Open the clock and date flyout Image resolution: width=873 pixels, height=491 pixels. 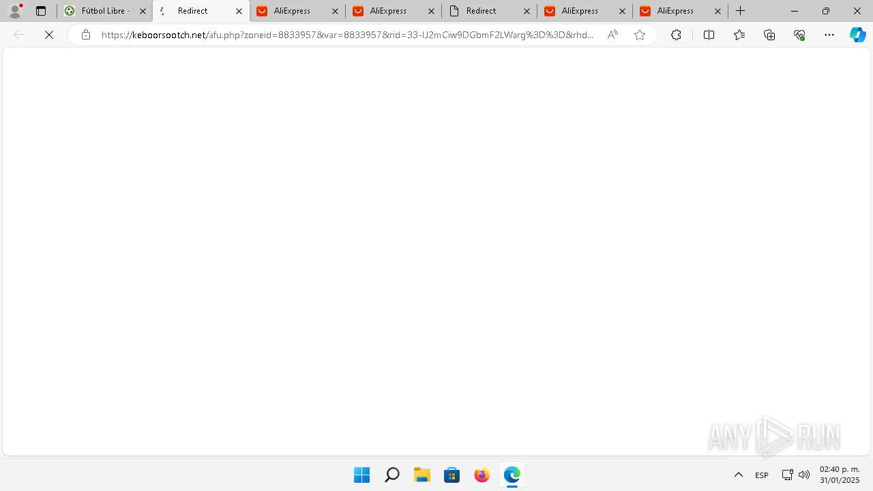point(840,475)
